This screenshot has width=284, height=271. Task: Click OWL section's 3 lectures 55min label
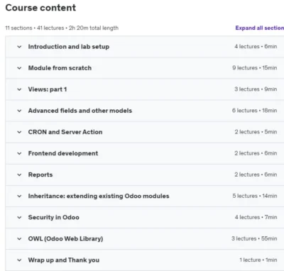pos(254,238)
